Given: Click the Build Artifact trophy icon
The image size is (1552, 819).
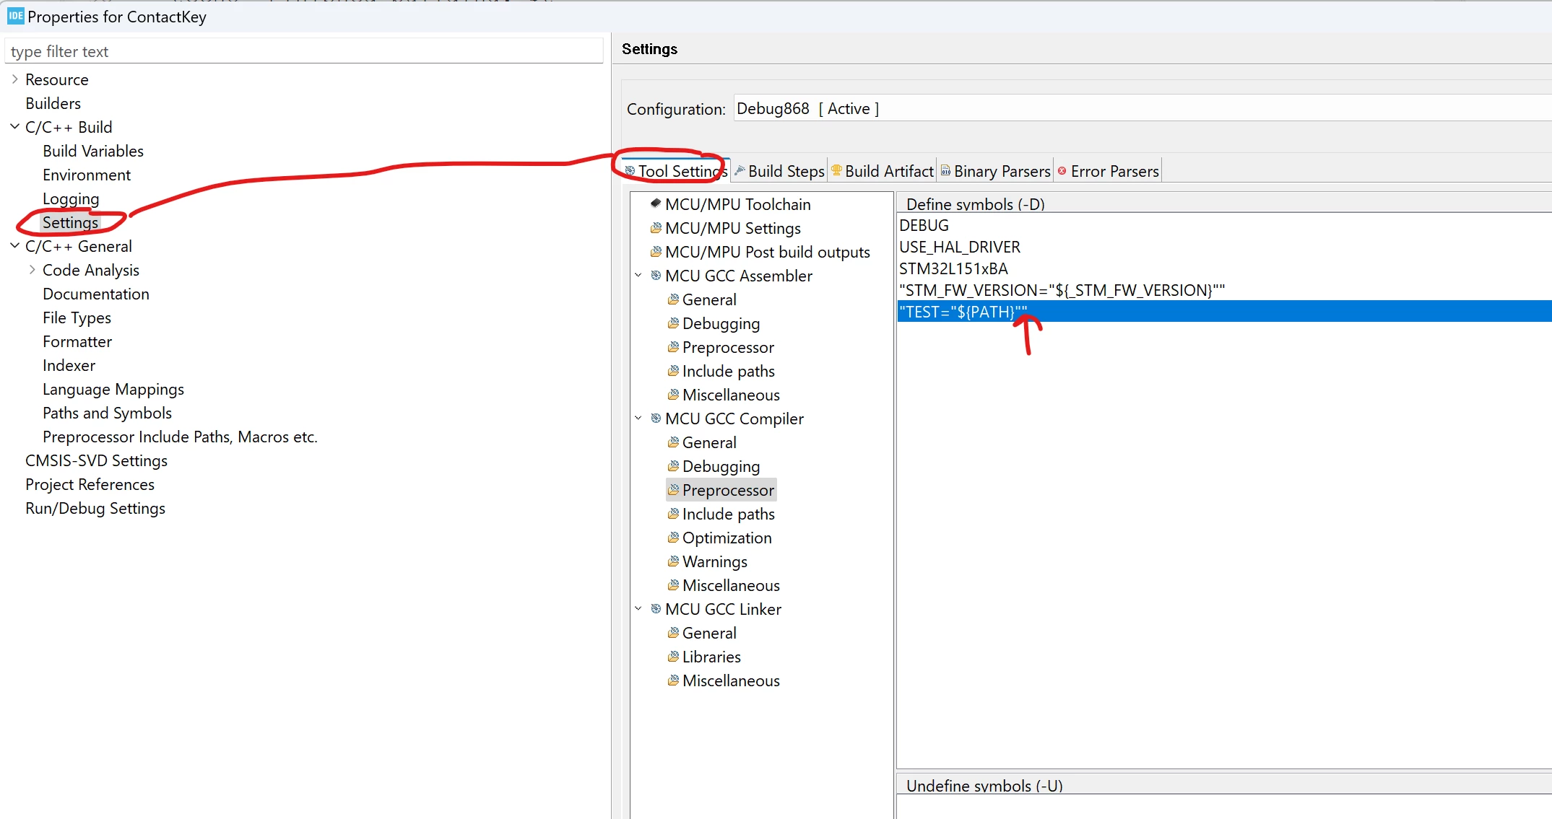Looking at the screenshot, I should [x=836, y=171].
